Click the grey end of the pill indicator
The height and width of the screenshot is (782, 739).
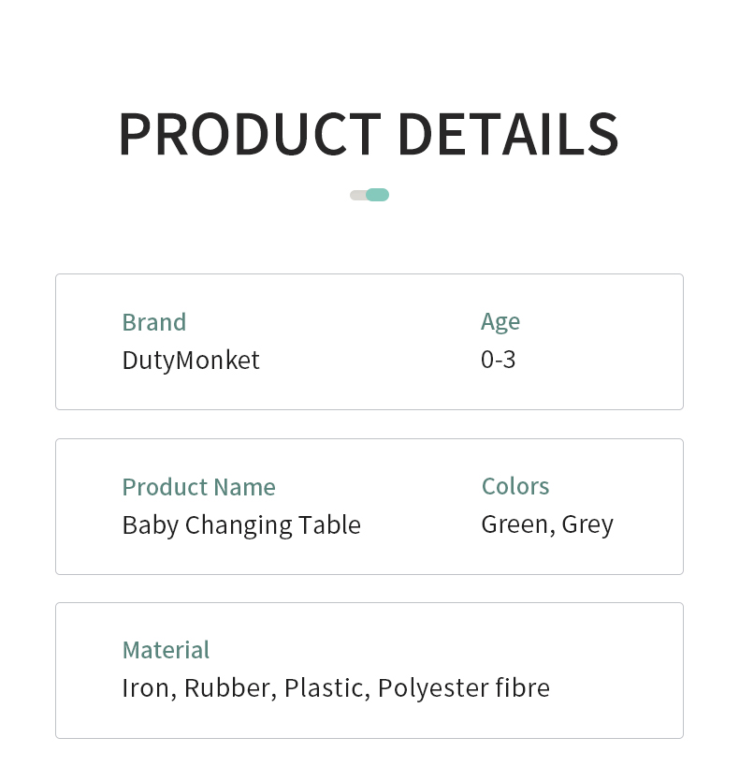[356, 195]
